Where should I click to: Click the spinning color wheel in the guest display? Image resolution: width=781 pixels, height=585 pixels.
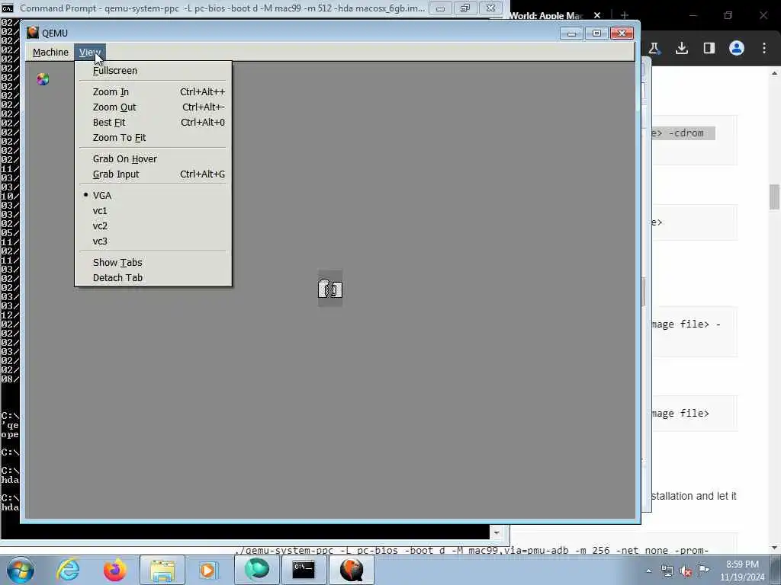43,79
